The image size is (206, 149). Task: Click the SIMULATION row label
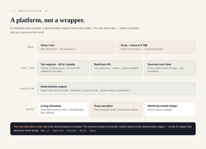[27, 89]
